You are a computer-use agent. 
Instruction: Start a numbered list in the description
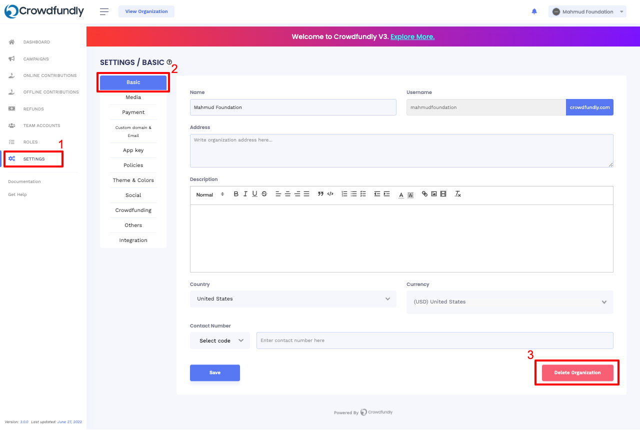pyautogui.click(x=344, y=194)
